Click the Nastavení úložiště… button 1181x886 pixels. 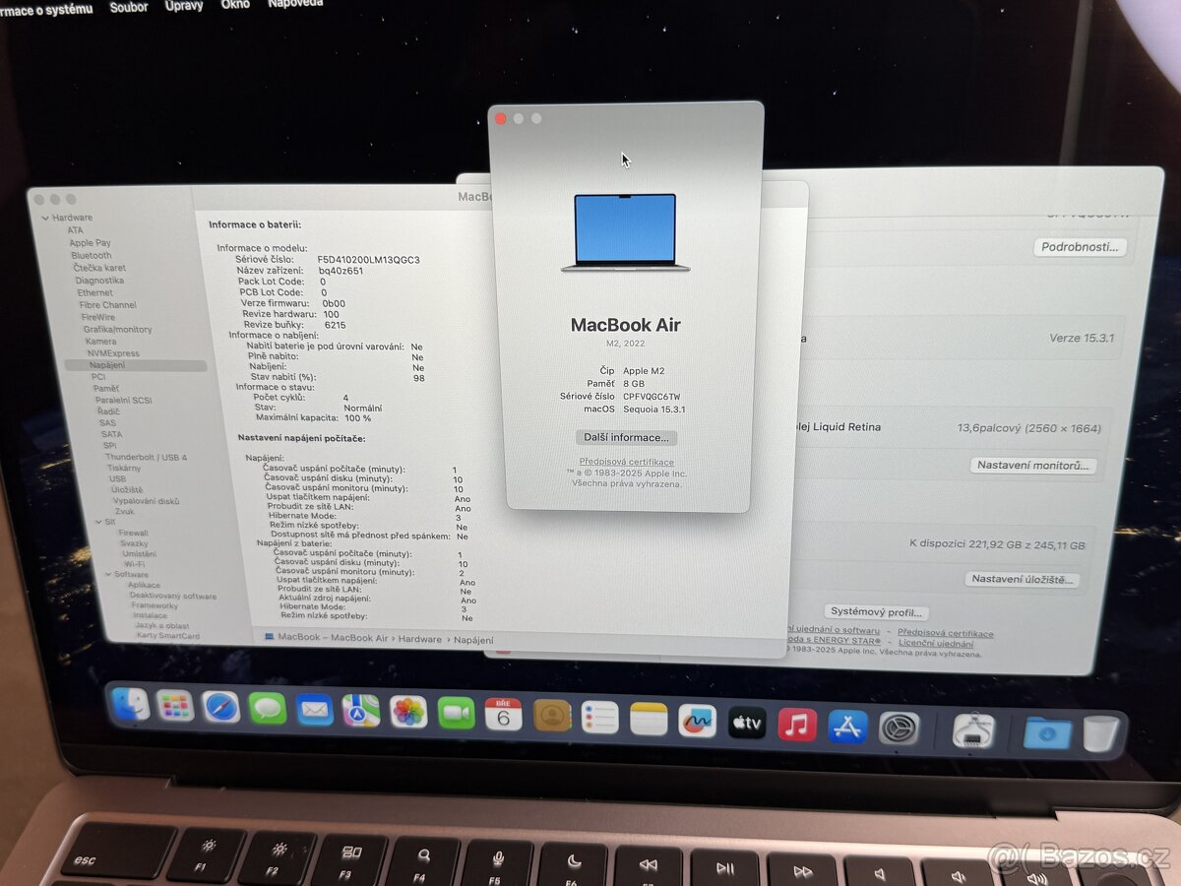pyautogui.click(x=1022, y=579)
